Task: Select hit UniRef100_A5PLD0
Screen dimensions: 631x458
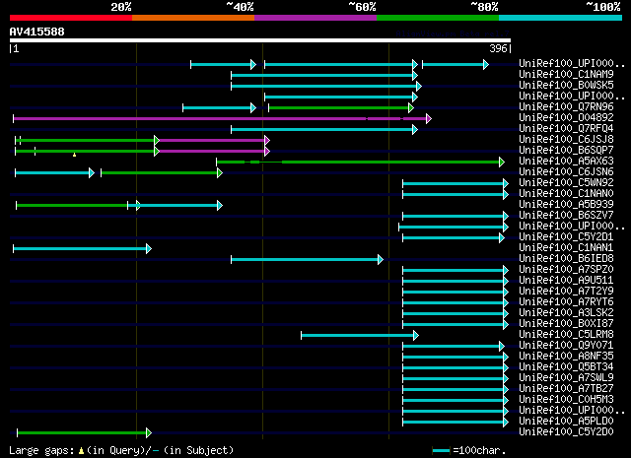Action: [x=566, y=422]
